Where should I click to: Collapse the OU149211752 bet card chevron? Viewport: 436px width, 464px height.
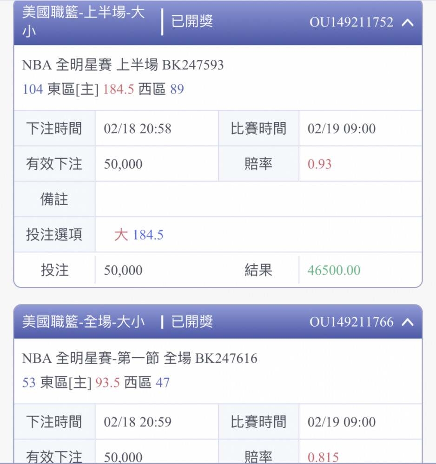point(408,22)
